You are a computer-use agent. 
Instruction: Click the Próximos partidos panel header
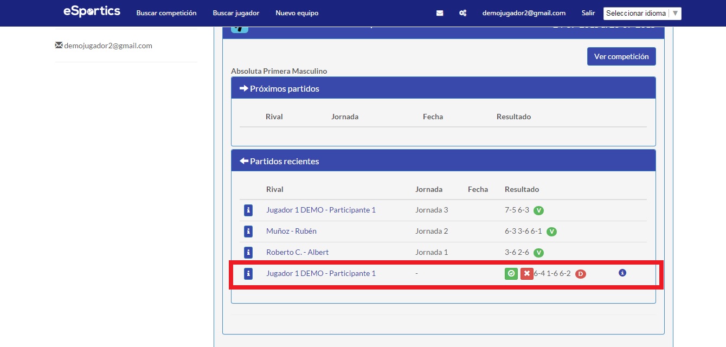444,88
